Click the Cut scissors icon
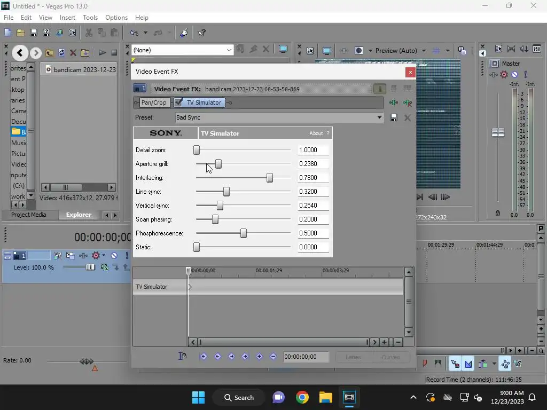The image size is (547, 410). point(89,33)
